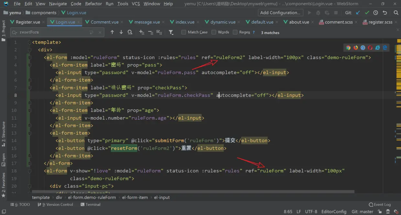401x215 pixels.
Task: Toggle the npm tool window
Action: (4, 160)
